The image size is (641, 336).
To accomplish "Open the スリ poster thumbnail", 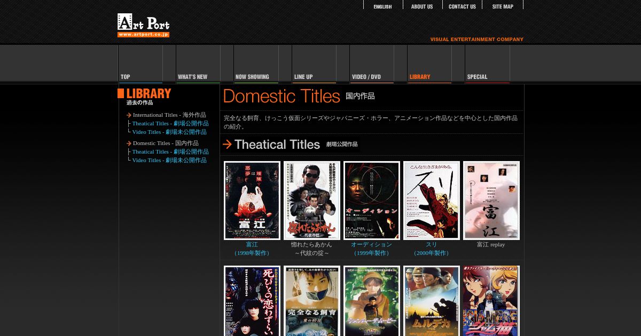I will click(x=432, y=201).
